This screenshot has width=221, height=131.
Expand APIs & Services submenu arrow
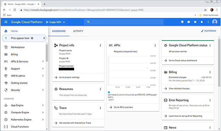coord(43,61)
